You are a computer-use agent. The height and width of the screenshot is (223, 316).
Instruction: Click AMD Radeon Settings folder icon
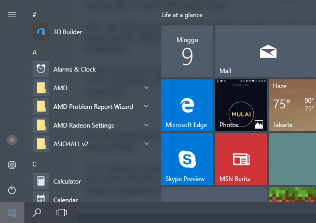click(41, 125)
